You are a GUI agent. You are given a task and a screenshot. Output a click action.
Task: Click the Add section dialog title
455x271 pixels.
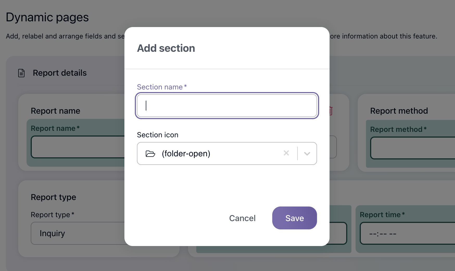166,48
